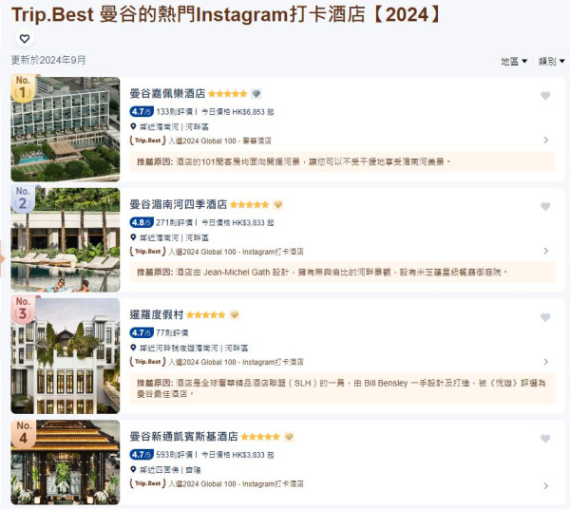Click the five-star rating of 曼谷新通凱賓斯基酒店
The height and width of the screenshot is (509, 570).
(260, 437)
